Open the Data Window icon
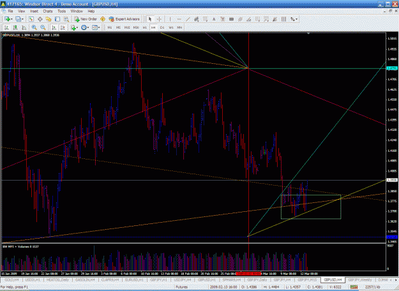The image size is (399, 291). [40, 19]
